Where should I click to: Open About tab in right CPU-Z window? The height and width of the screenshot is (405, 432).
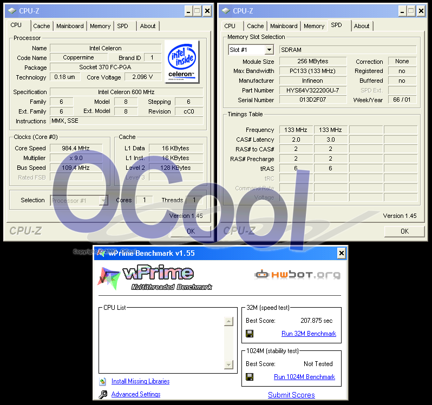362,26
